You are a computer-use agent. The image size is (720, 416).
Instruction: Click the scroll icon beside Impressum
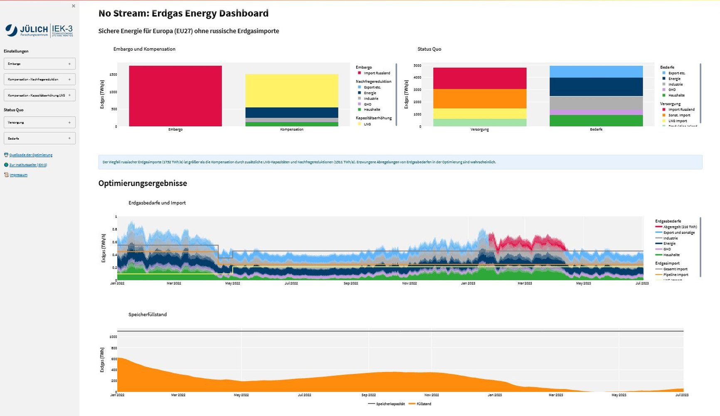click(6, 175)
